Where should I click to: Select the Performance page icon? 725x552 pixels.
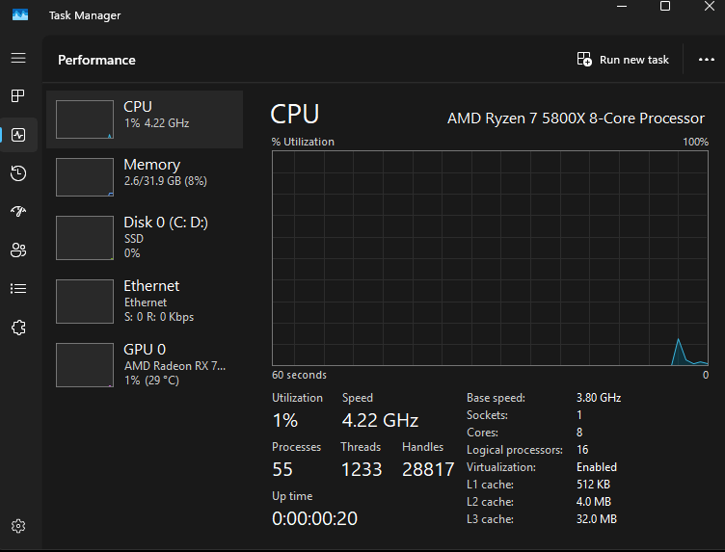point(18,135)
